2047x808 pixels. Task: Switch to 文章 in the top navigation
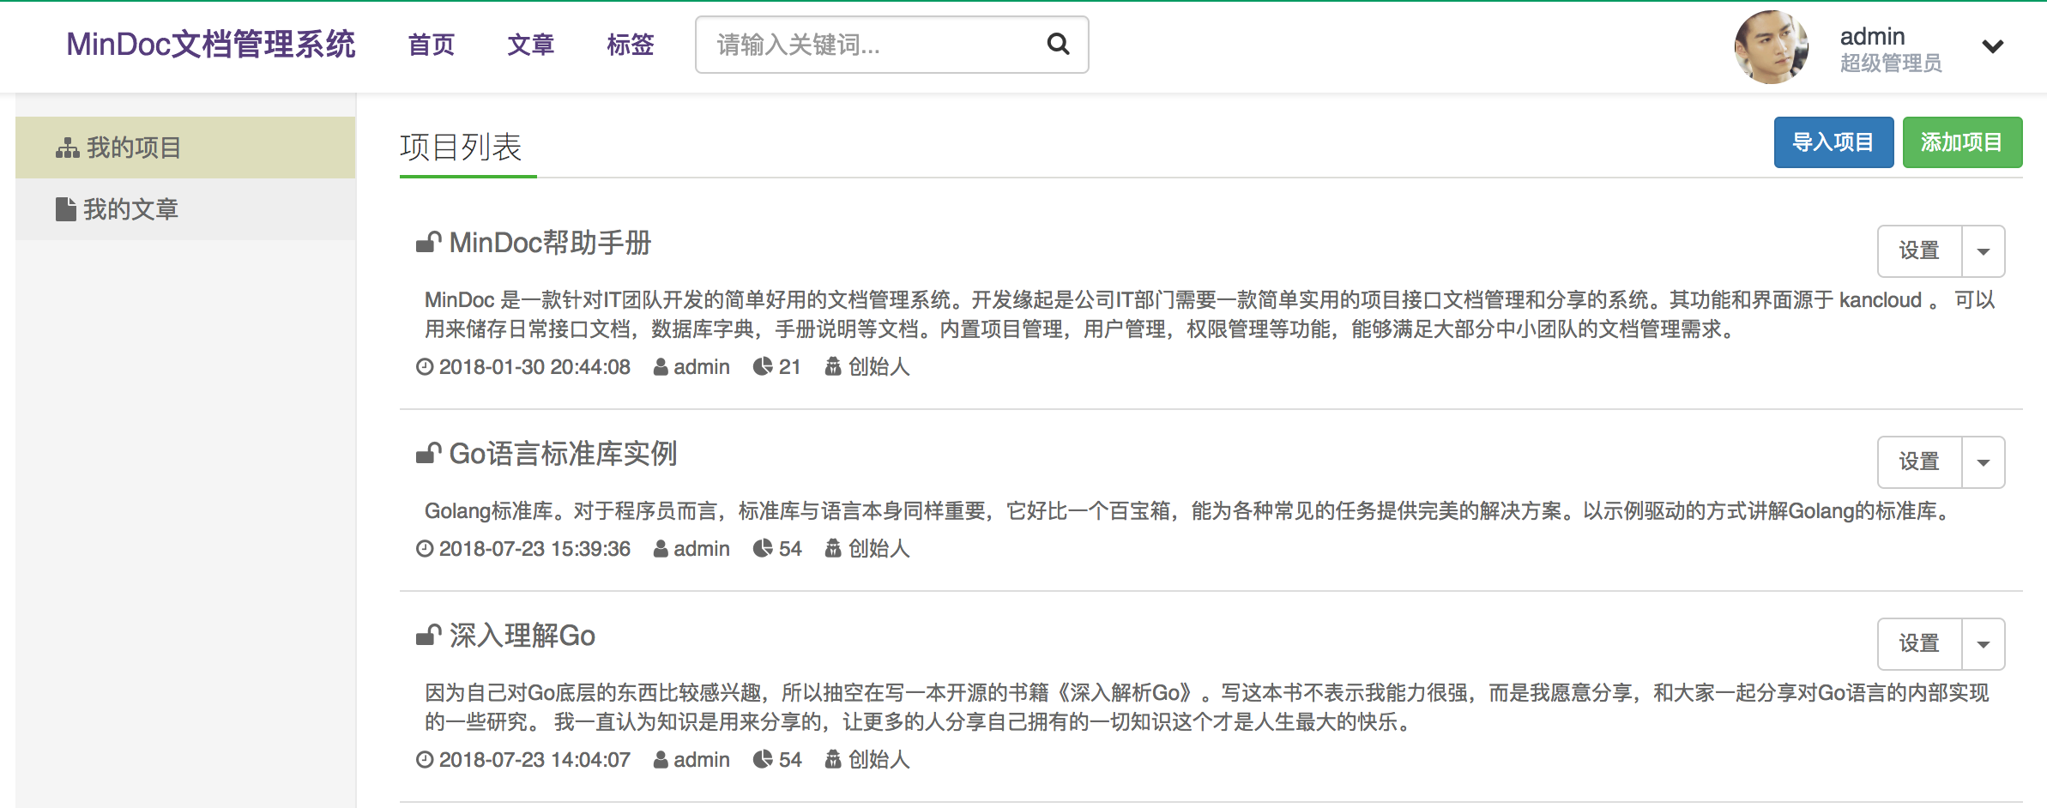[x=532, y=45]
